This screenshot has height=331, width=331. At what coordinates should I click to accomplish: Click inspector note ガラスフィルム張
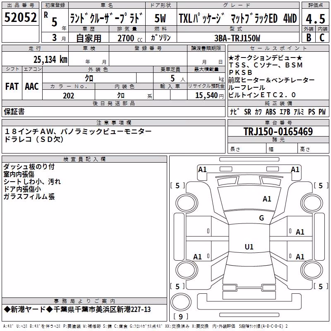[29, 197]
